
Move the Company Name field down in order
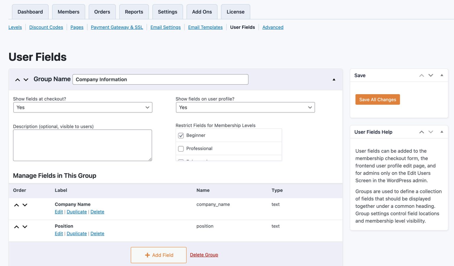pyautogui.click(x=25, y=205)
